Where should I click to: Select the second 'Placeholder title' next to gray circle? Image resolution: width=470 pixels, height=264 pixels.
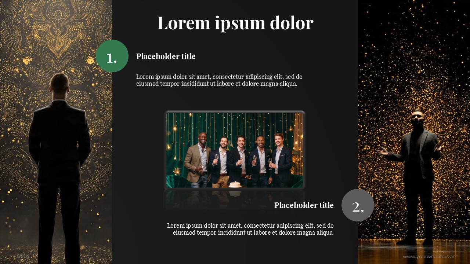click(304, 205)
